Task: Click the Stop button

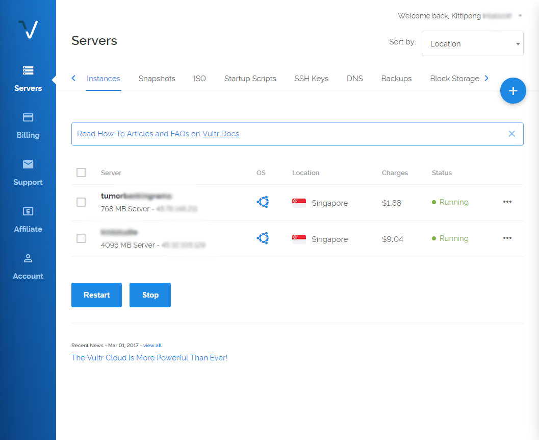Action: 150,295
